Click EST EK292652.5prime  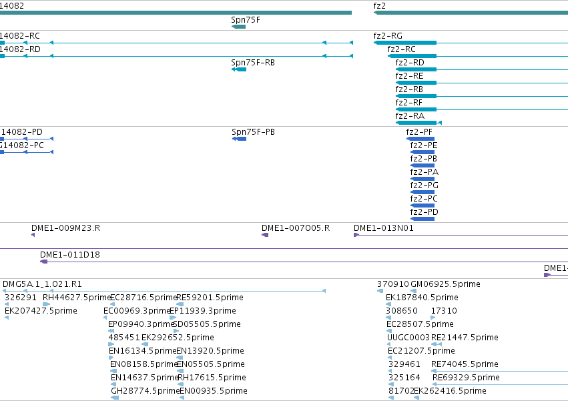click(x=178, y=338)
